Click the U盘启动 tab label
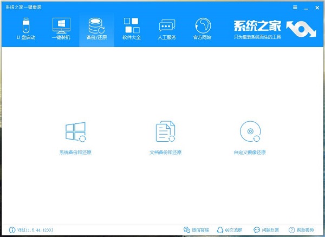 [x=26, y=37]
